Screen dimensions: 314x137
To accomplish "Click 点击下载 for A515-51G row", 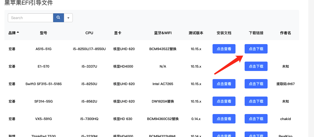I will pyautogui.click(x=256, y=49).
